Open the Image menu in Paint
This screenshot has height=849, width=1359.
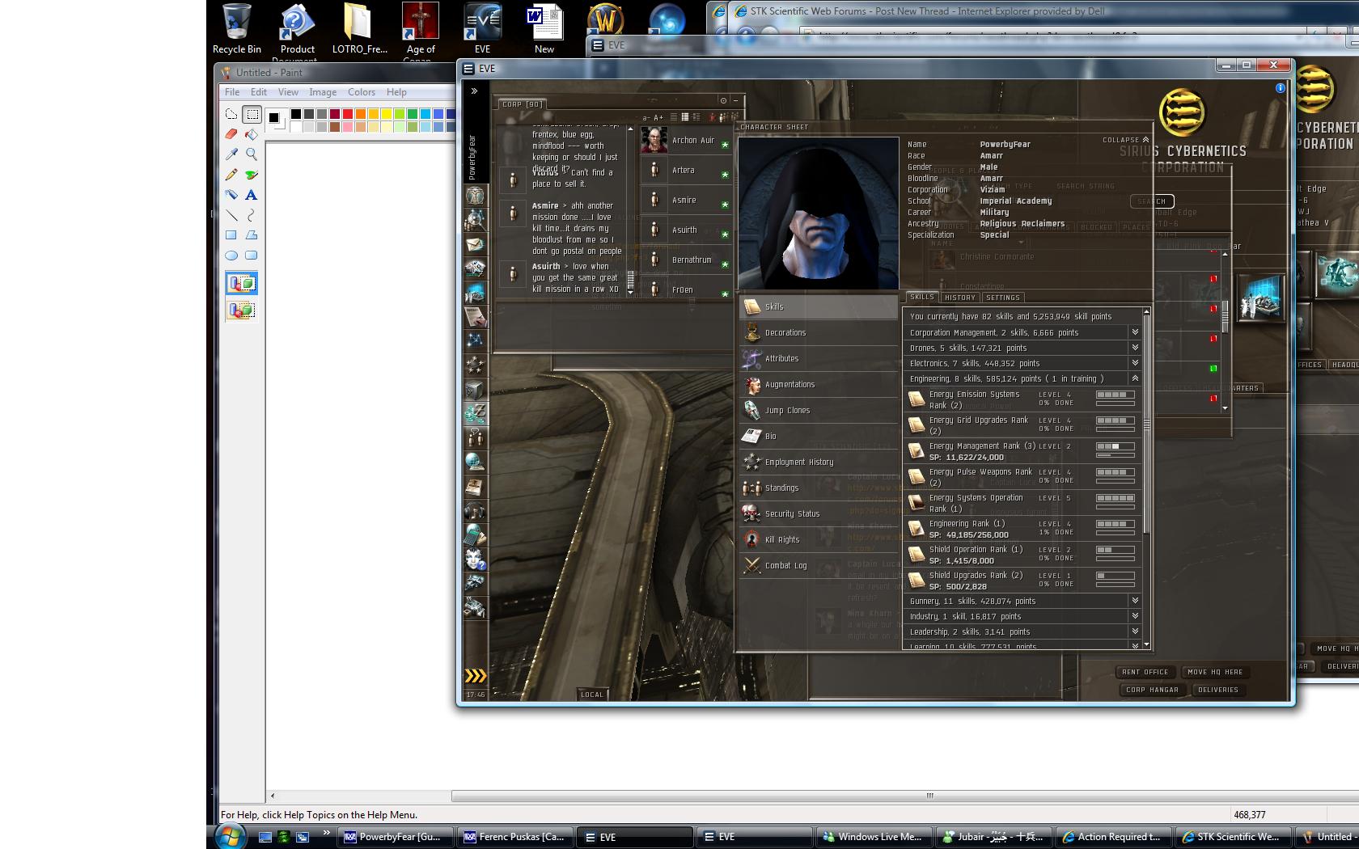323,92
